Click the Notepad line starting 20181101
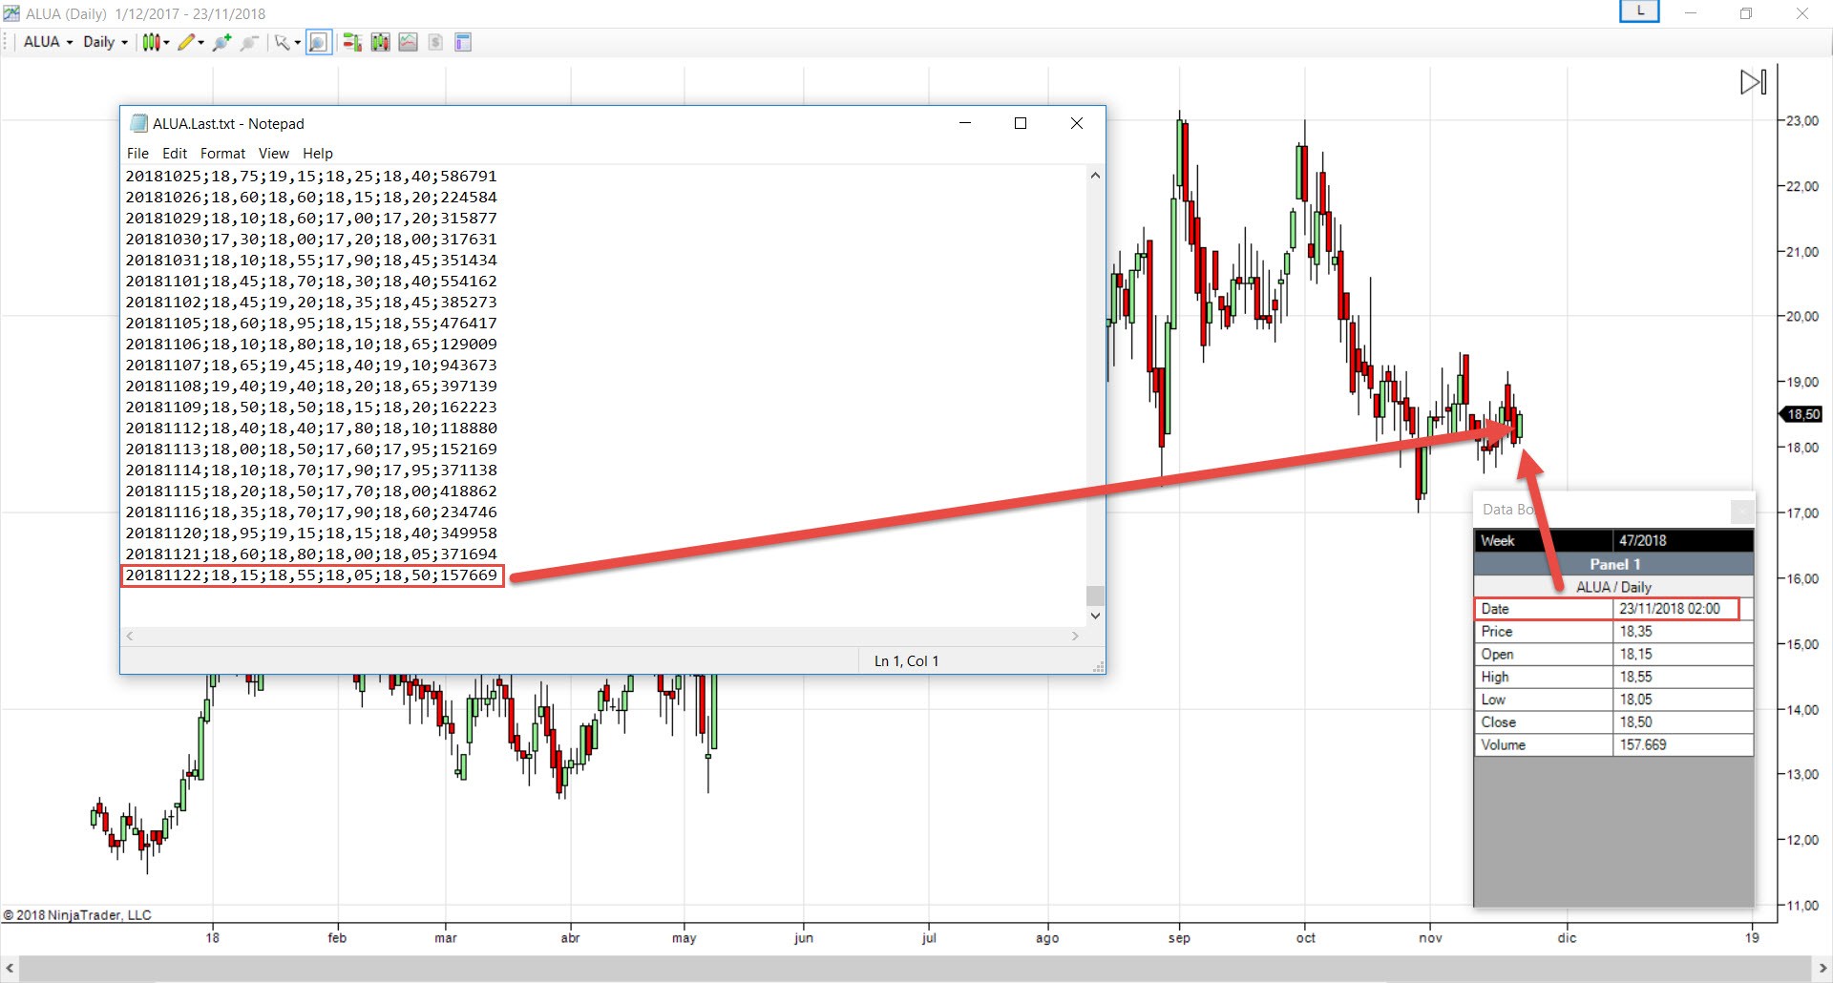This screenshot has width=1833, height=983. tap(311, 282)
